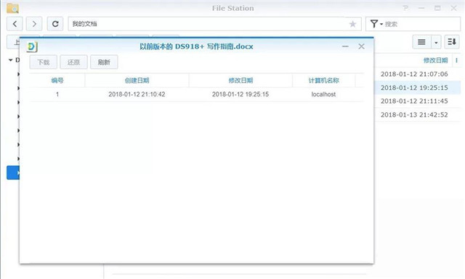Click the favorite star in the path bar
The image size is (465, 279).
click(x=352, y=24)
